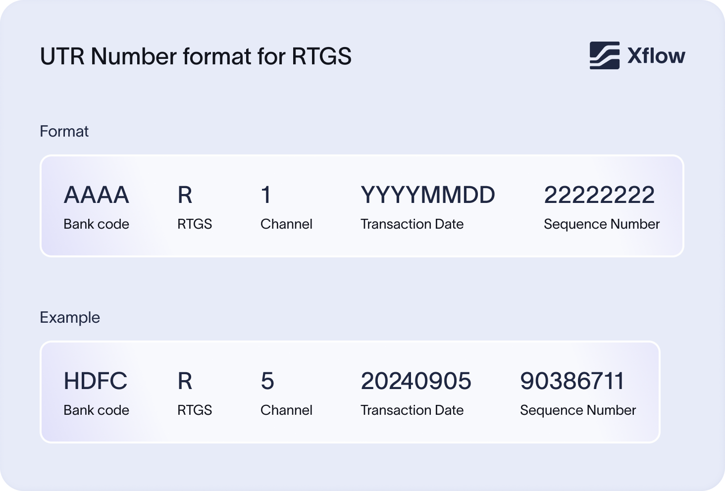Viewport: 725px width, 491px height.
Task: Select the R letter in Example row
Action: point(185,381)
